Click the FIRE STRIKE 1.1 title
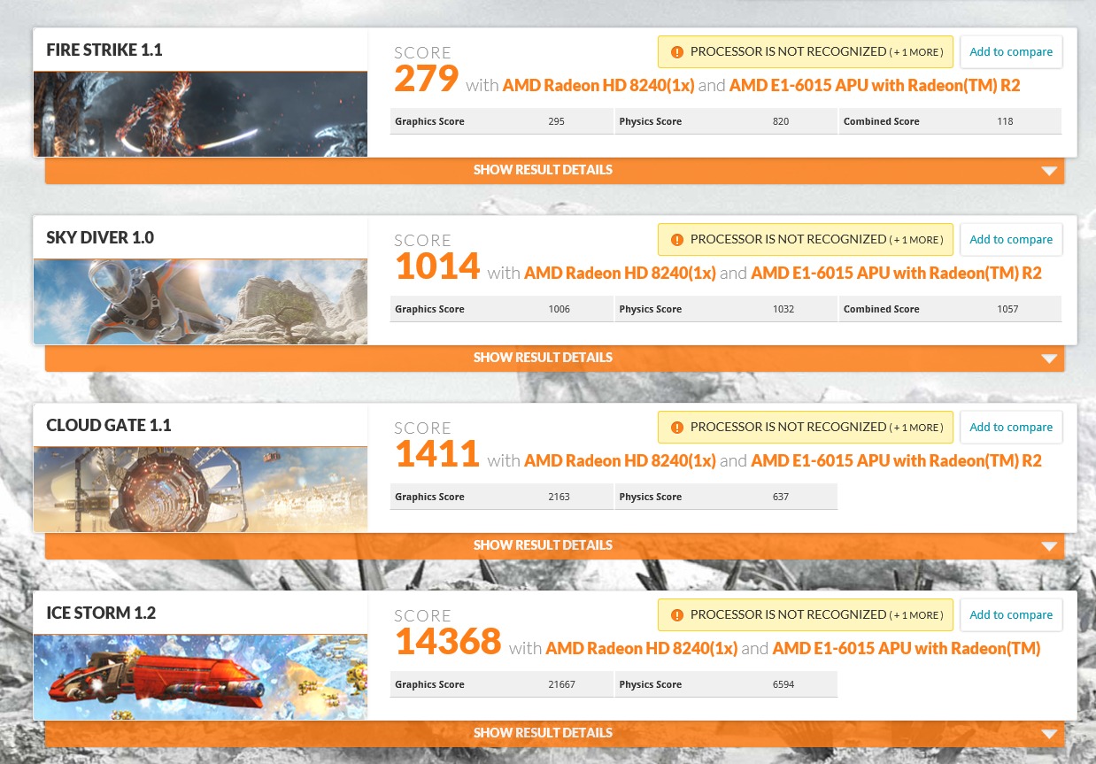Screen dimensions: 1096x764 (x=104, y=50)
